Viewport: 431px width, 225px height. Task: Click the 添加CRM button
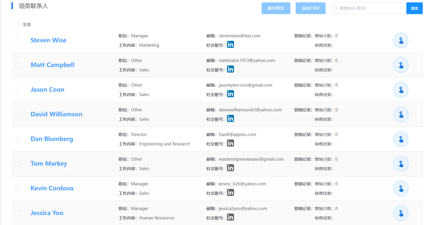click(x=310, y=8)
